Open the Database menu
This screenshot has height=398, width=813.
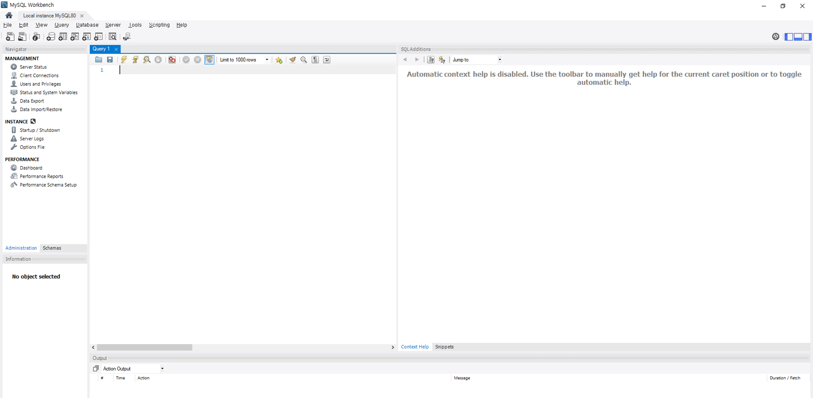tap(87, 25)
